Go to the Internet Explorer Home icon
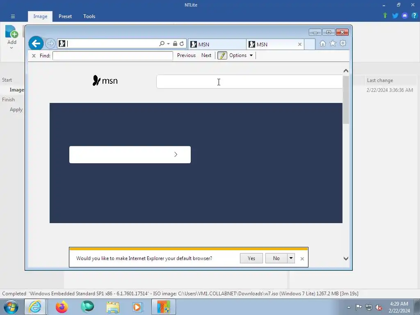The width and height of the screenshot is (420, 315). point(322,43)
